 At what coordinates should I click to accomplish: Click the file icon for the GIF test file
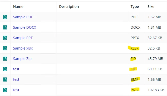point(5,69)
